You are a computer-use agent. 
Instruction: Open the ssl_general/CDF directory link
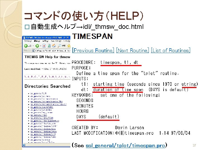[x=38, y=93]
